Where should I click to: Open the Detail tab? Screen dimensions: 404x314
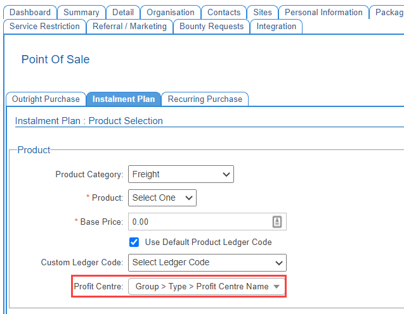123,13
